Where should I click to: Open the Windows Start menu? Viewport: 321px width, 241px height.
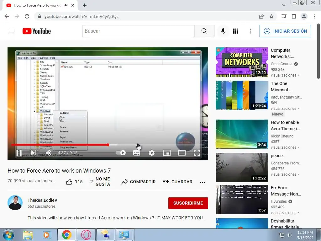[x=8, y=235]
